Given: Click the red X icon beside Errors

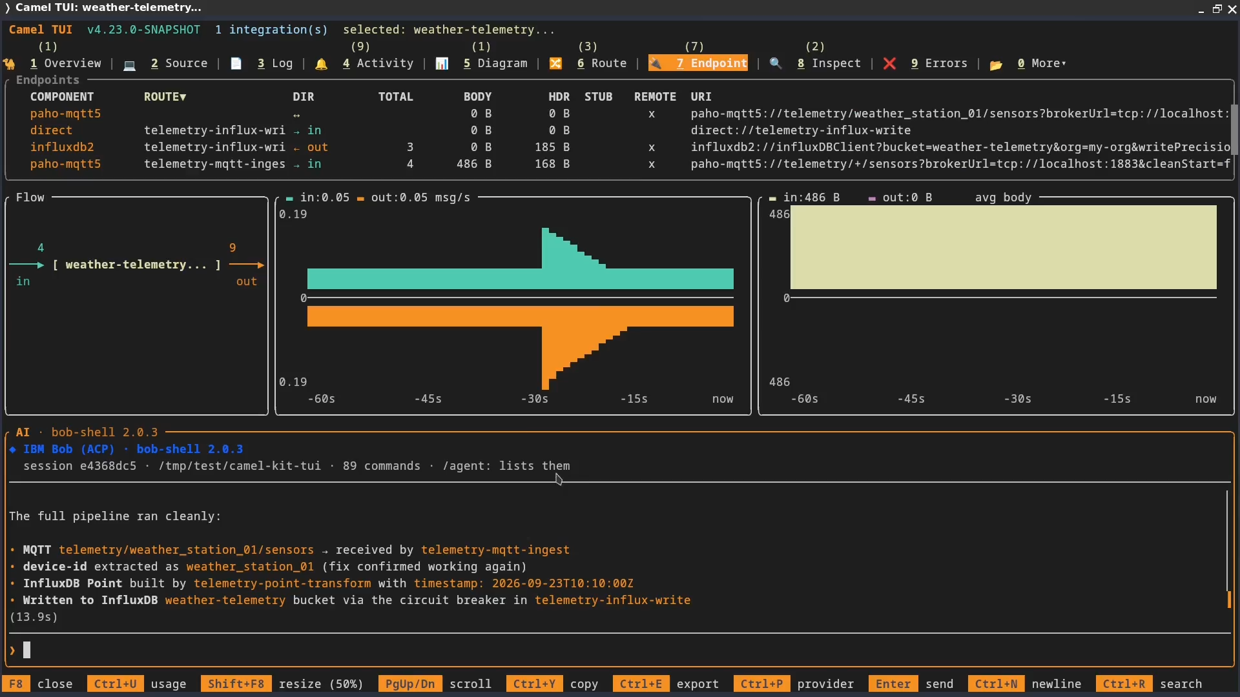Looking at the screenshot, I should [889, 64].
